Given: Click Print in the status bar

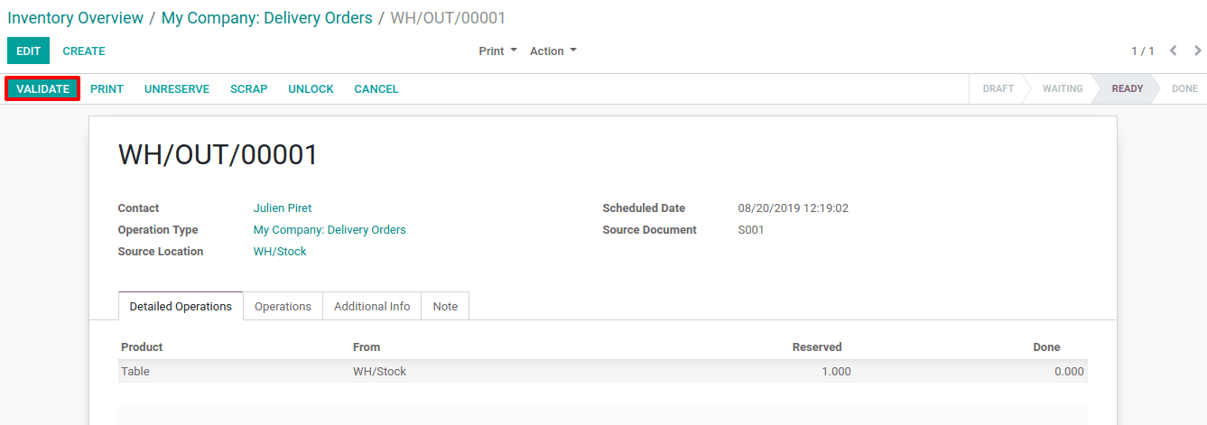Looking at the screenshot, I should tap(107, 88).
